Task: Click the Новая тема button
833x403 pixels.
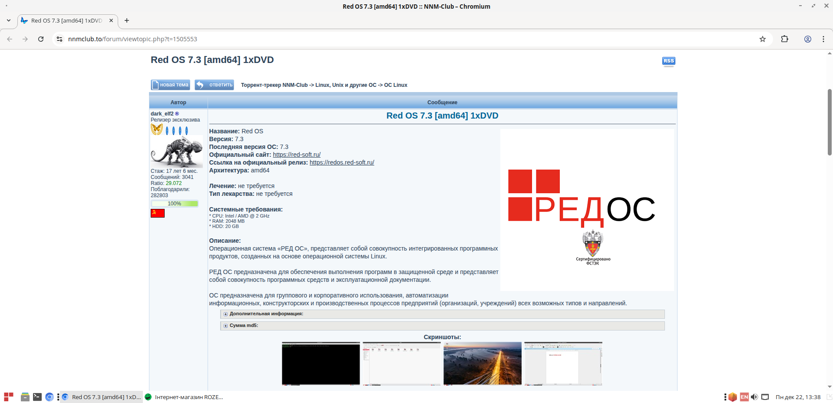Action: [x=170, y=85]
